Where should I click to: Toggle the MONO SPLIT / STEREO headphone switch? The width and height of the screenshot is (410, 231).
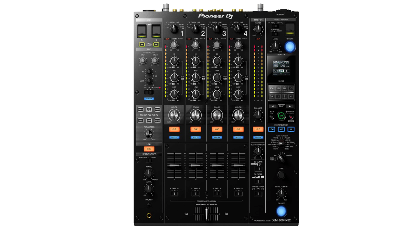pos(149,160)
